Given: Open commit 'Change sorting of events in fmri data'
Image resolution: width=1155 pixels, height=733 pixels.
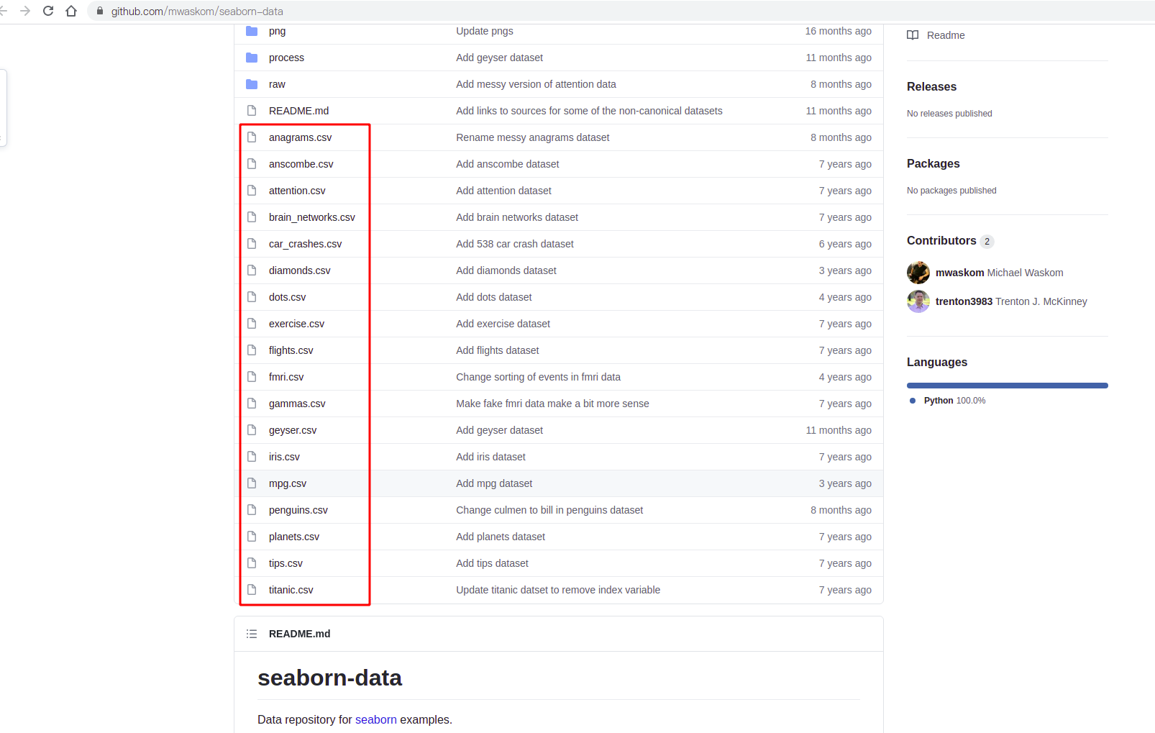Looking at the screenshot, I should 538,377.
